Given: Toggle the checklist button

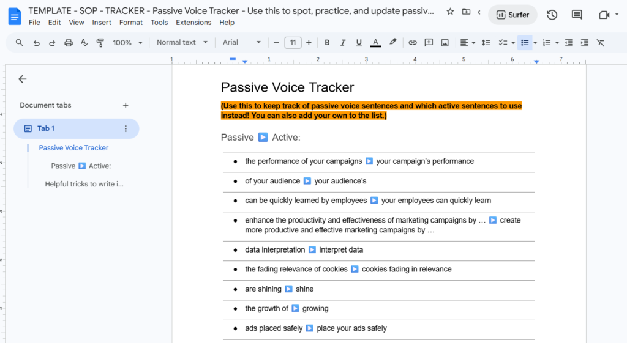Looking at the screenshot, I should point(503,43).
